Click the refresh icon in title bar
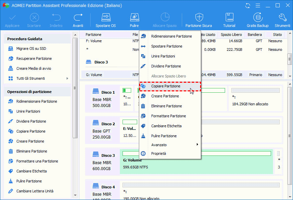Viewport: 293px width, 200px height. coord(248,6)
